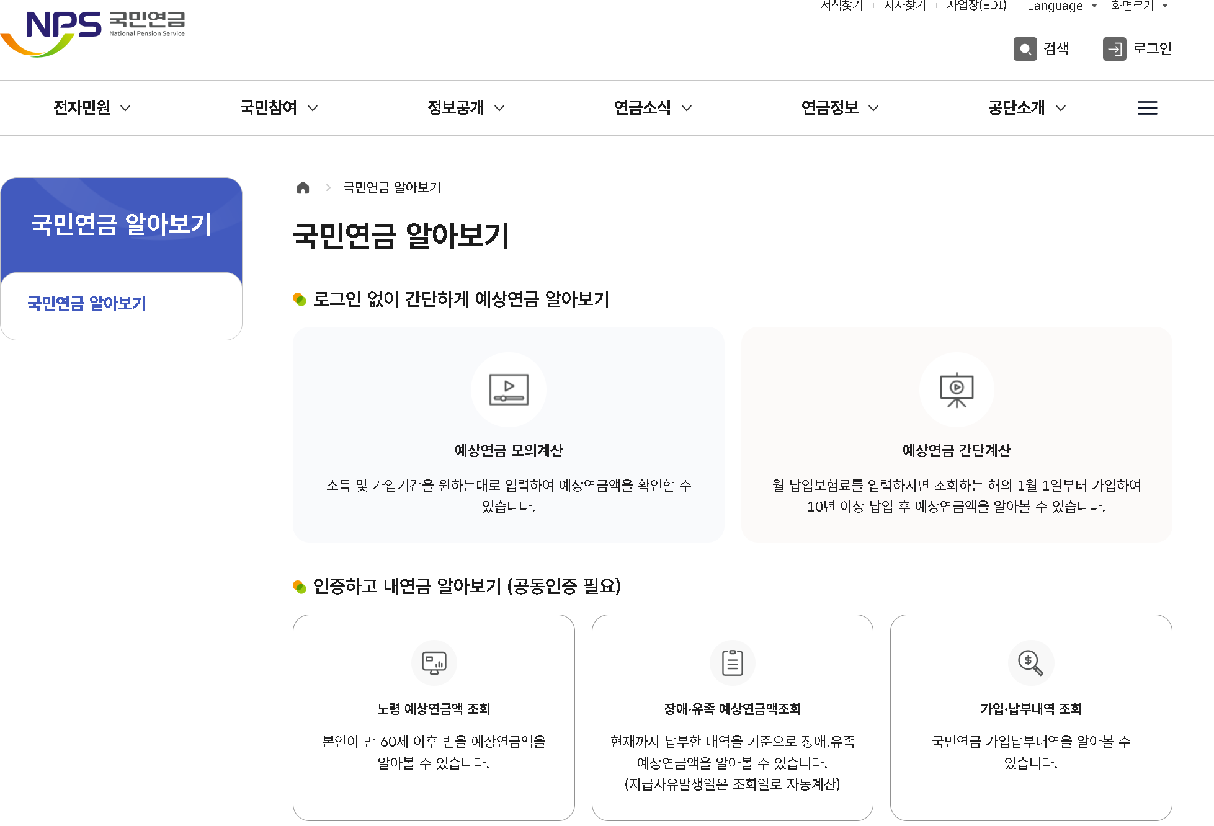Click the login arrow icon

1114,49
